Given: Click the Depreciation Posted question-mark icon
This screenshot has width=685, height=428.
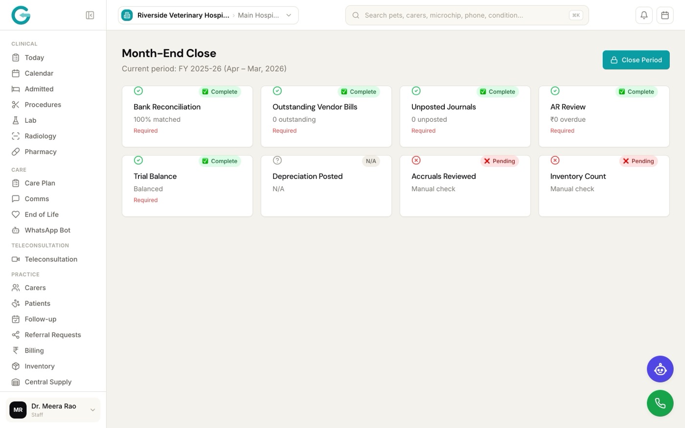Looking at the screenshot, I should pos(277,160).
